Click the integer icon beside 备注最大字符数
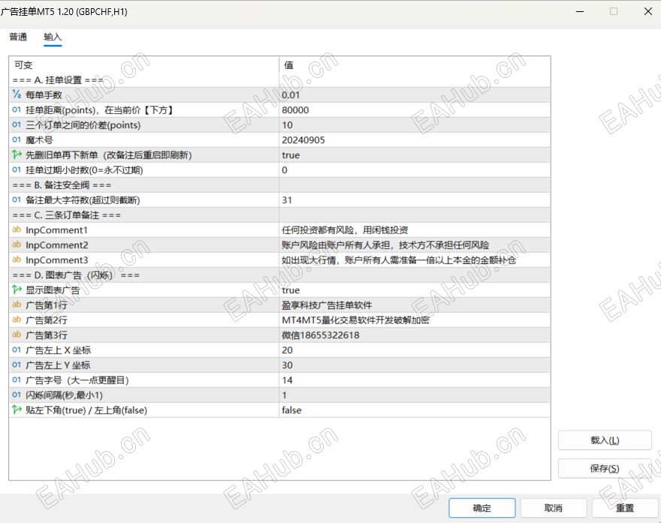Screen dimensions: 661x523 click(17, 200)
